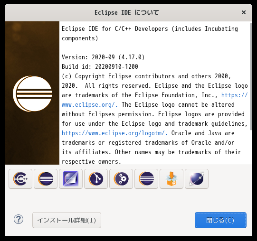Click the help question mark icon
Viewport: 257px width, 241px height.
click(x=19, y=219)
